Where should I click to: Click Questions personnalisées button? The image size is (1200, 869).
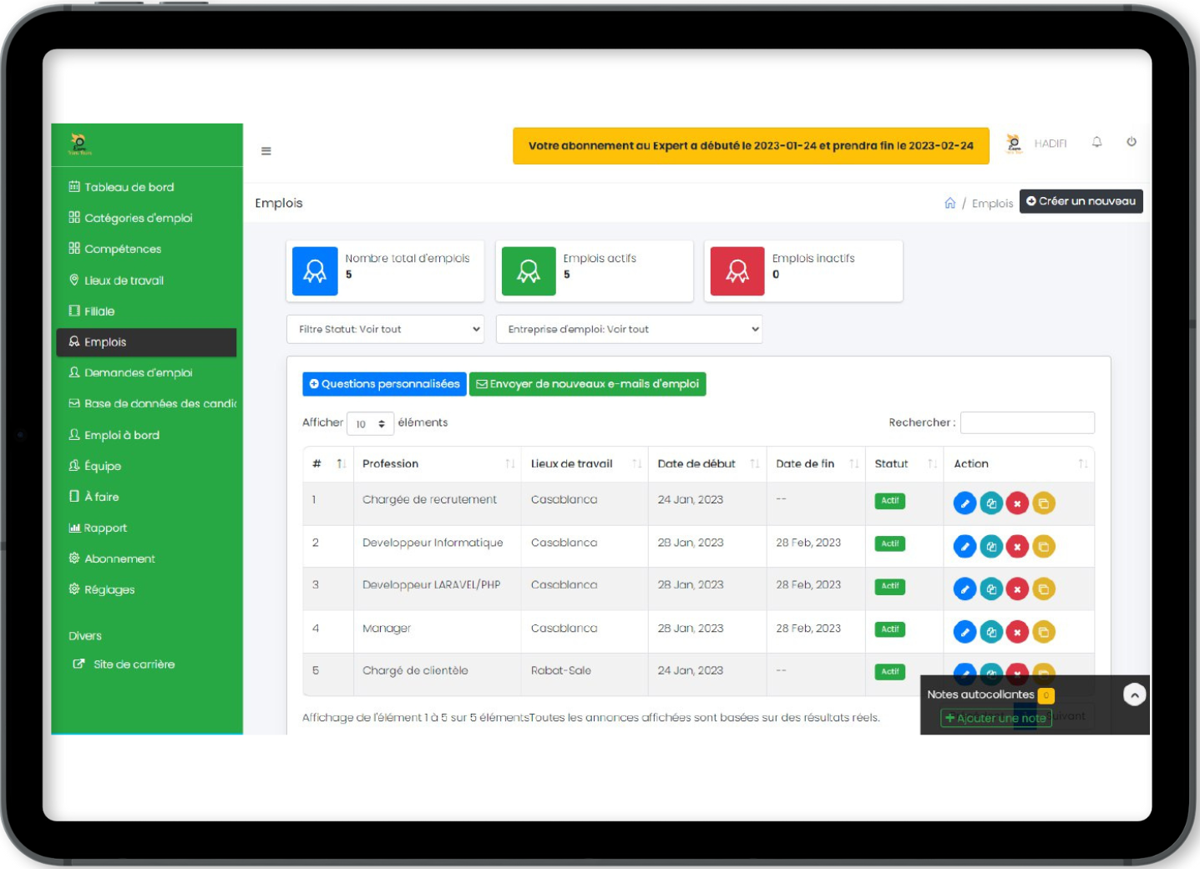point(384,384)
